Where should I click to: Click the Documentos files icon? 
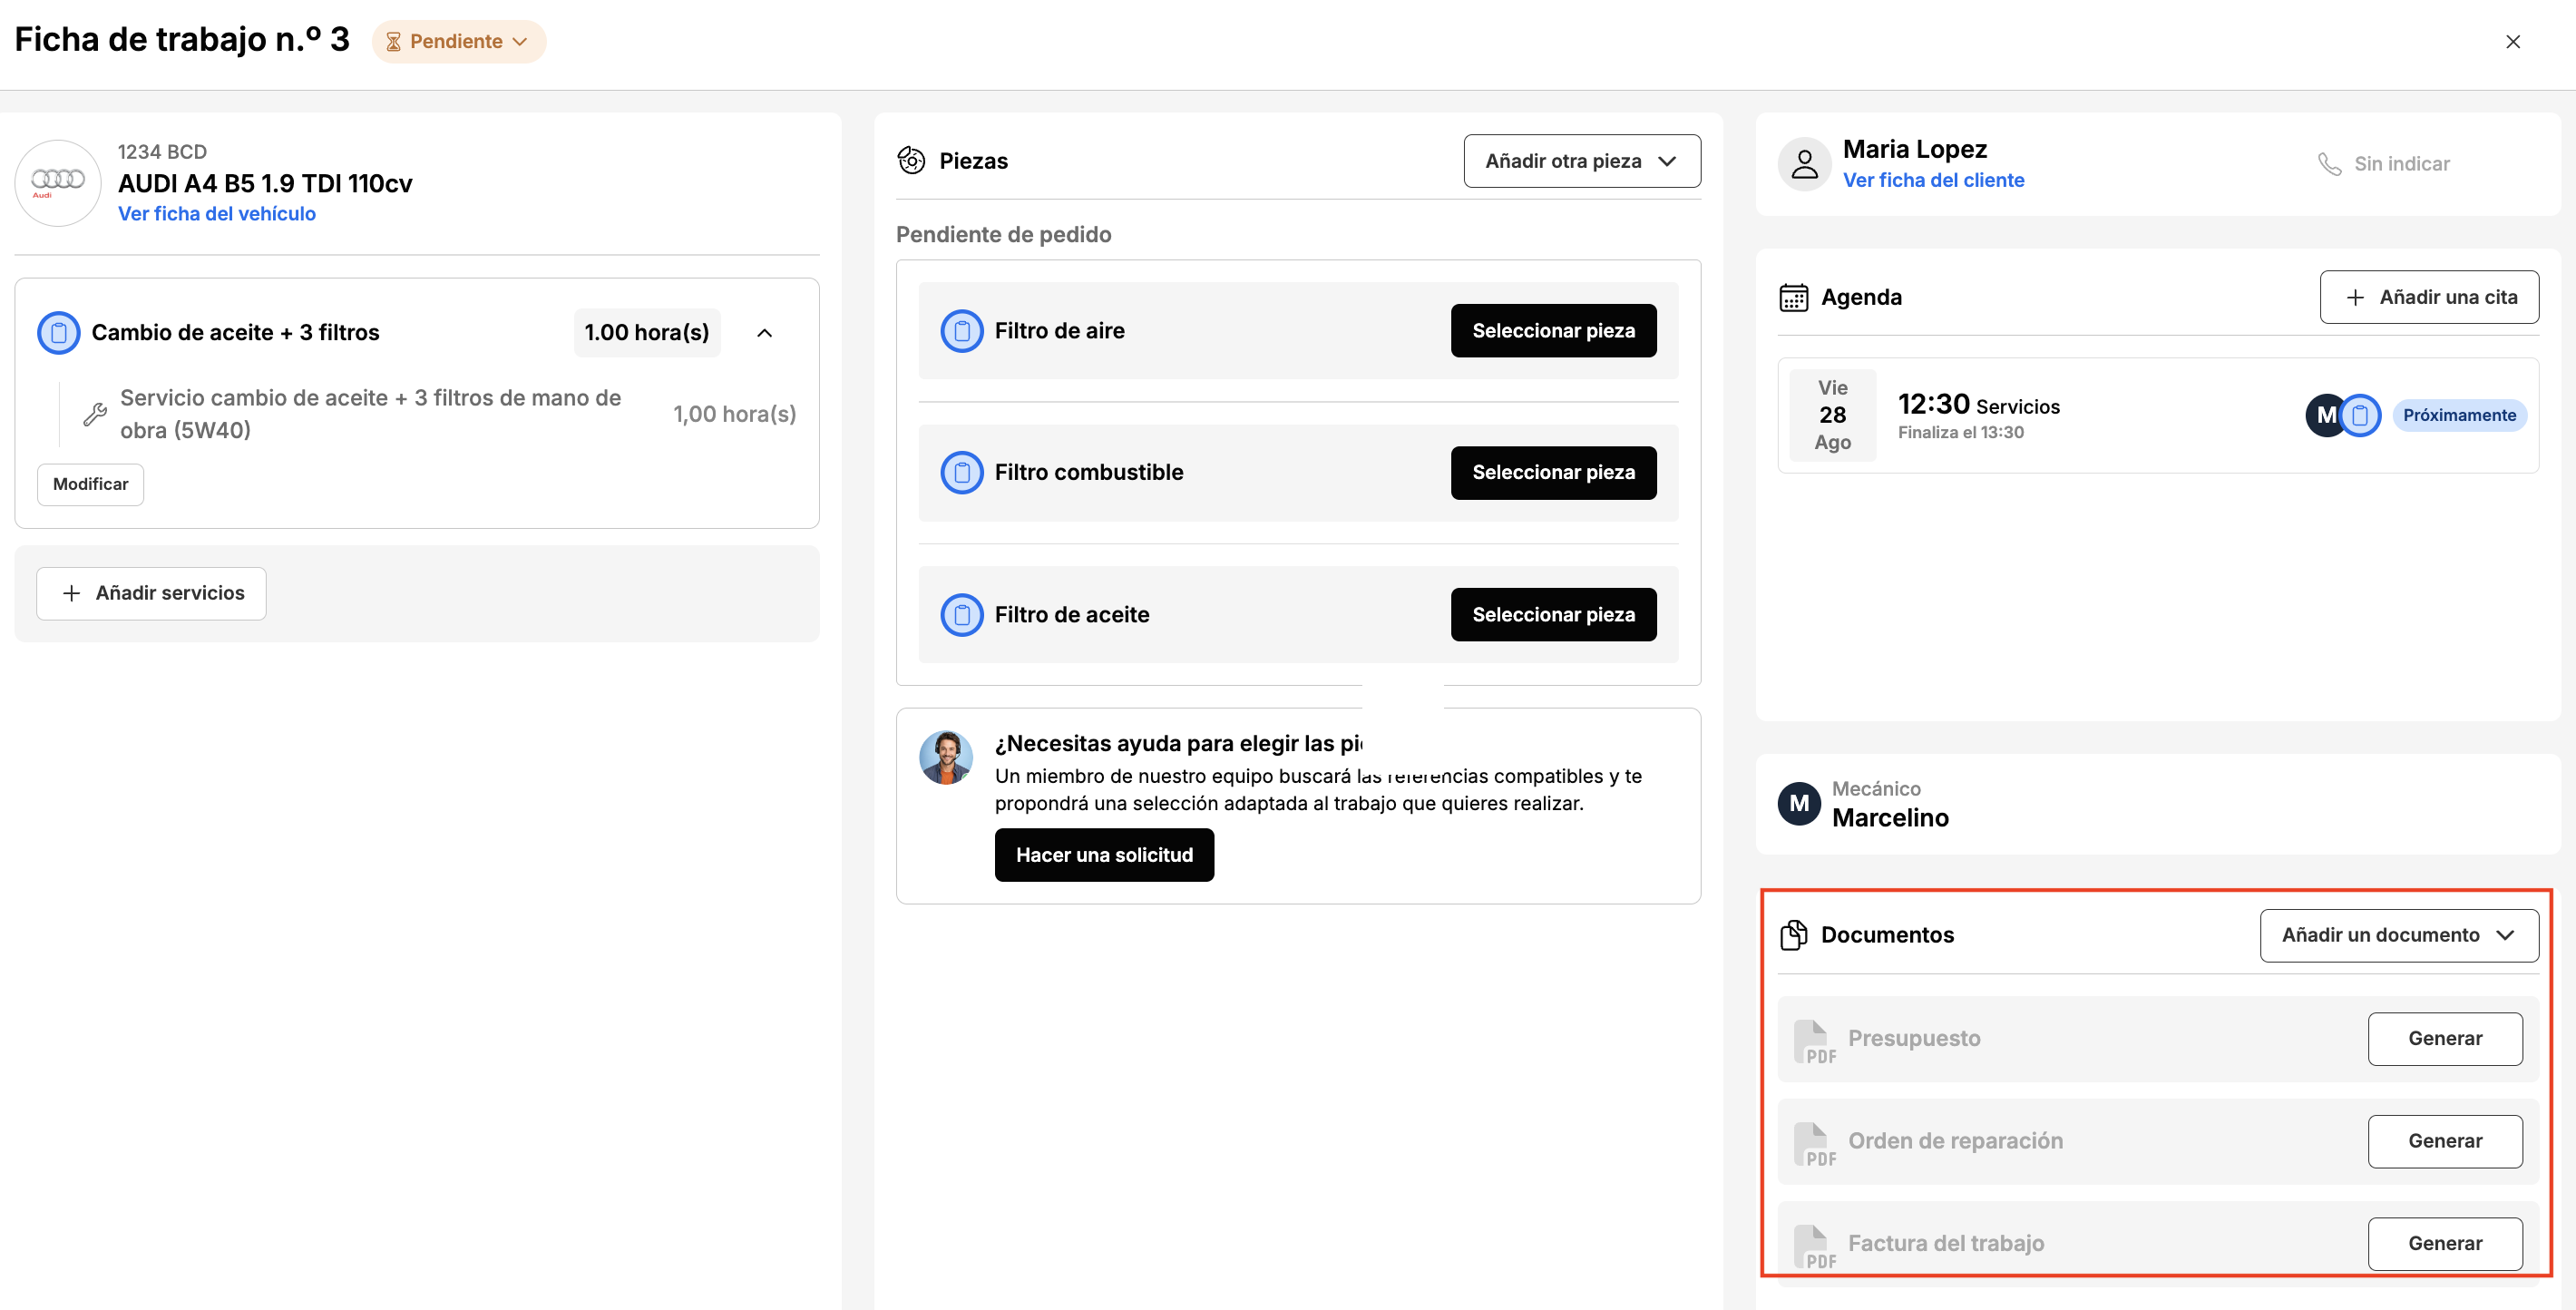click(1793, 935)
